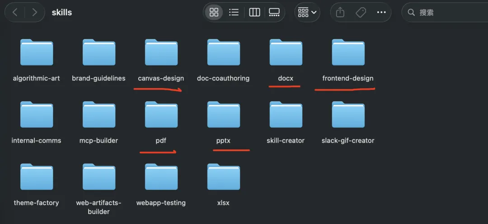Switch to column view
This screenshot has height=224, width=488.
coord(254,13)
